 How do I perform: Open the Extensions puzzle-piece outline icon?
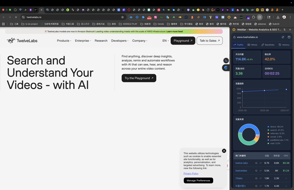(253, 17)
